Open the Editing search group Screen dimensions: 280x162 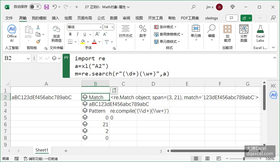coord(211,33)
